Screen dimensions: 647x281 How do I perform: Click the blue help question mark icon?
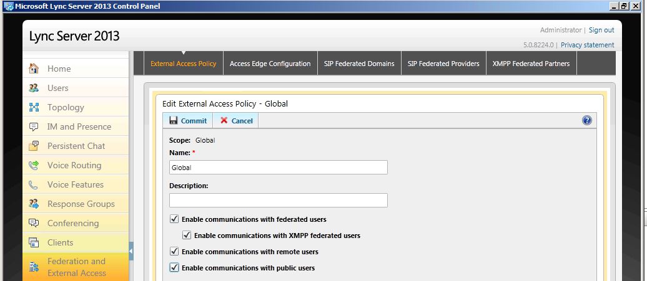[x=587, y=120]
